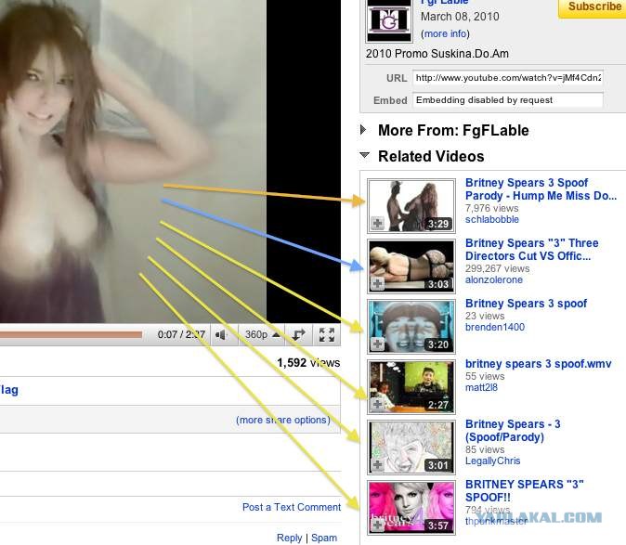Click the Post a Text Comment link
626x545 pixels.
pos(291,507)
